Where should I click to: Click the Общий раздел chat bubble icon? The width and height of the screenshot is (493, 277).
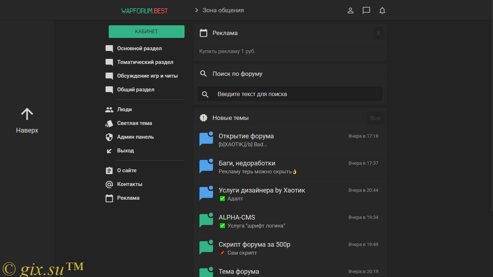coord(109,90)
